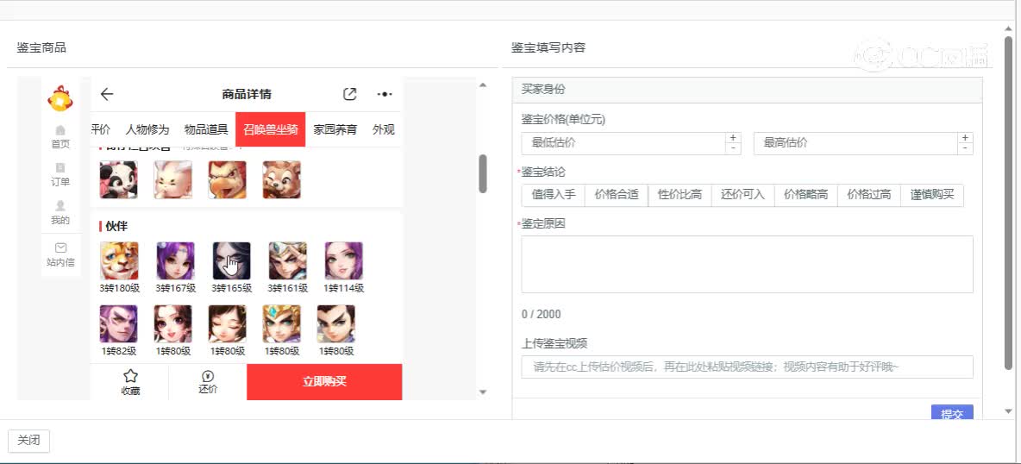Click the 提交 submit button
The width and height of the screenshot is (1021, 464).
(x=952, y=413)
